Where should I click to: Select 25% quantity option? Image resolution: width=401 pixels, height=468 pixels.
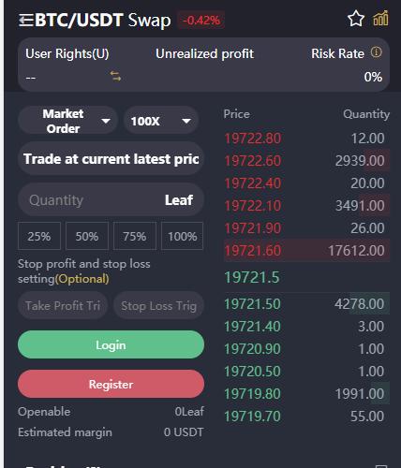tap(39, 236)
